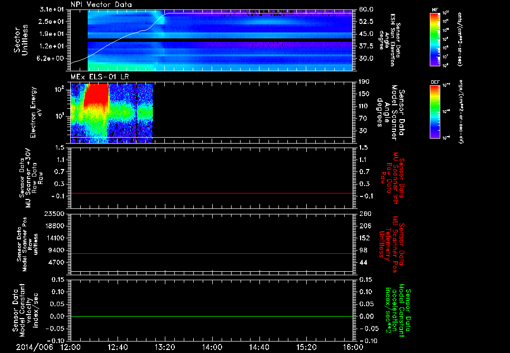510x353 pixels.
Task: Click the 23500 scanner position tick
Action: 54,213
